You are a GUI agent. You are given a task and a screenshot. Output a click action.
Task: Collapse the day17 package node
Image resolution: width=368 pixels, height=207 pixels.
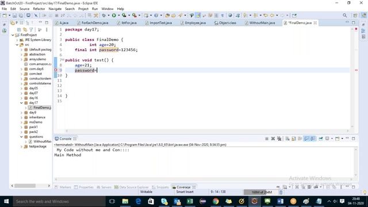(x=21, y=103)
